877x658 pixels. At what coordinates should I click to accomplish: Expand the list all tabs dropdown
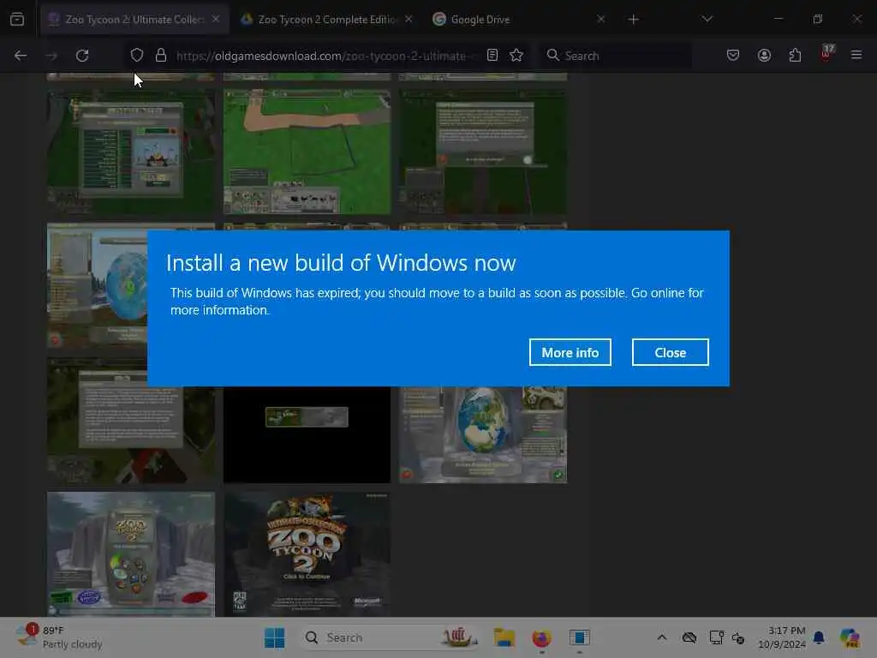(707, 19)
